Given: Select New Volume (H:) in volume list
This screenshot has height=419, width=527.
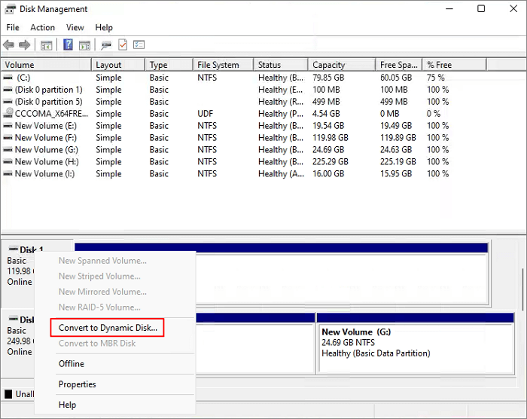Looking at the screenshot, I should pyautogui.click(x=46, y=162).
